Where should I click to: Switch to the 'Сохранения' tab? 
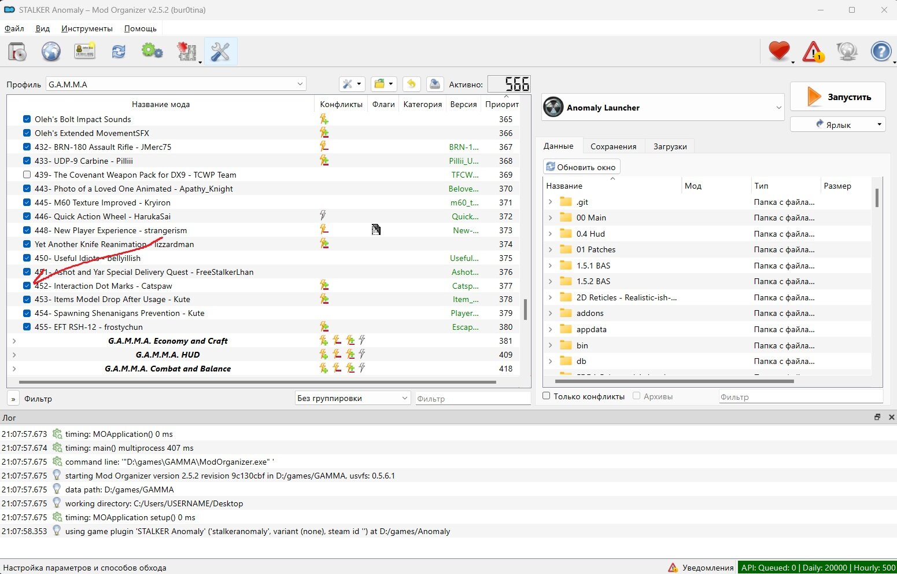pyautogui.click(x=613, y=146)
